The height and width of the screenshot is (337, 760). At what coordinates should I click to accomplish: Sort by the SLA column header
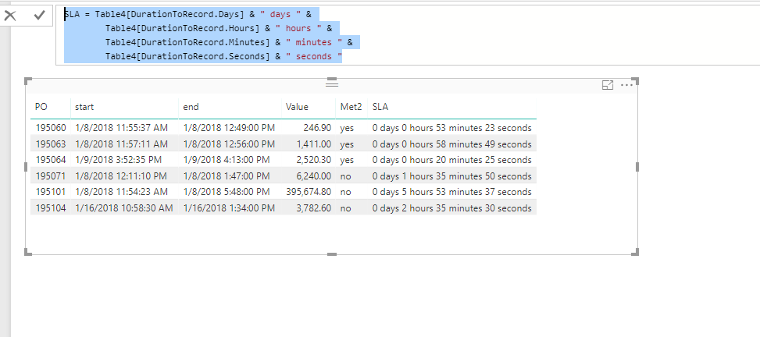(x=380, y=107)
